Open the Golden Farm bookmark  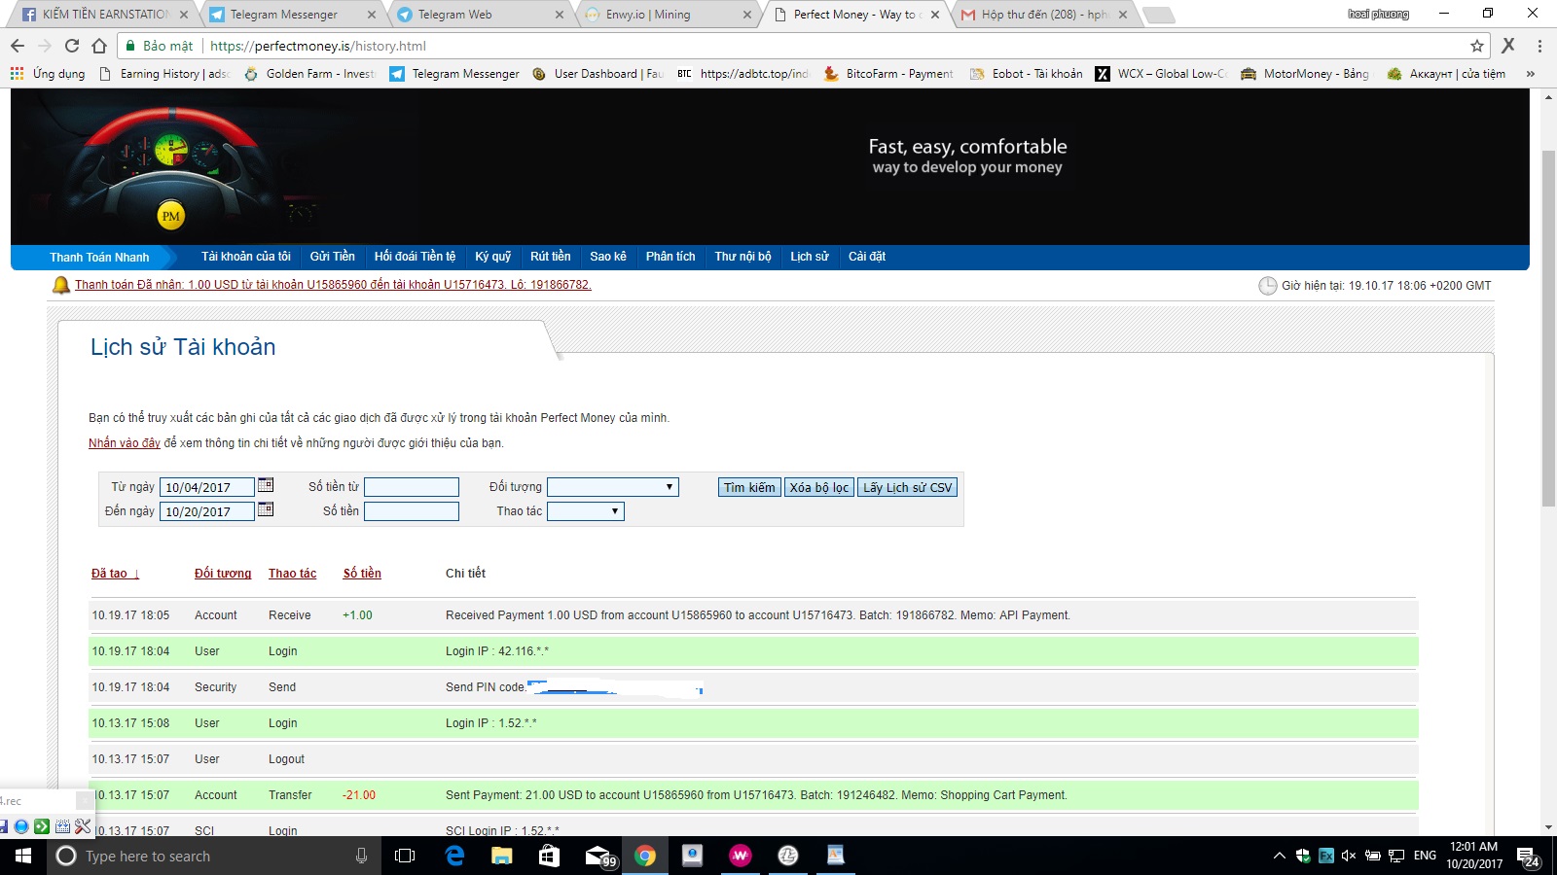pos(310,74)
